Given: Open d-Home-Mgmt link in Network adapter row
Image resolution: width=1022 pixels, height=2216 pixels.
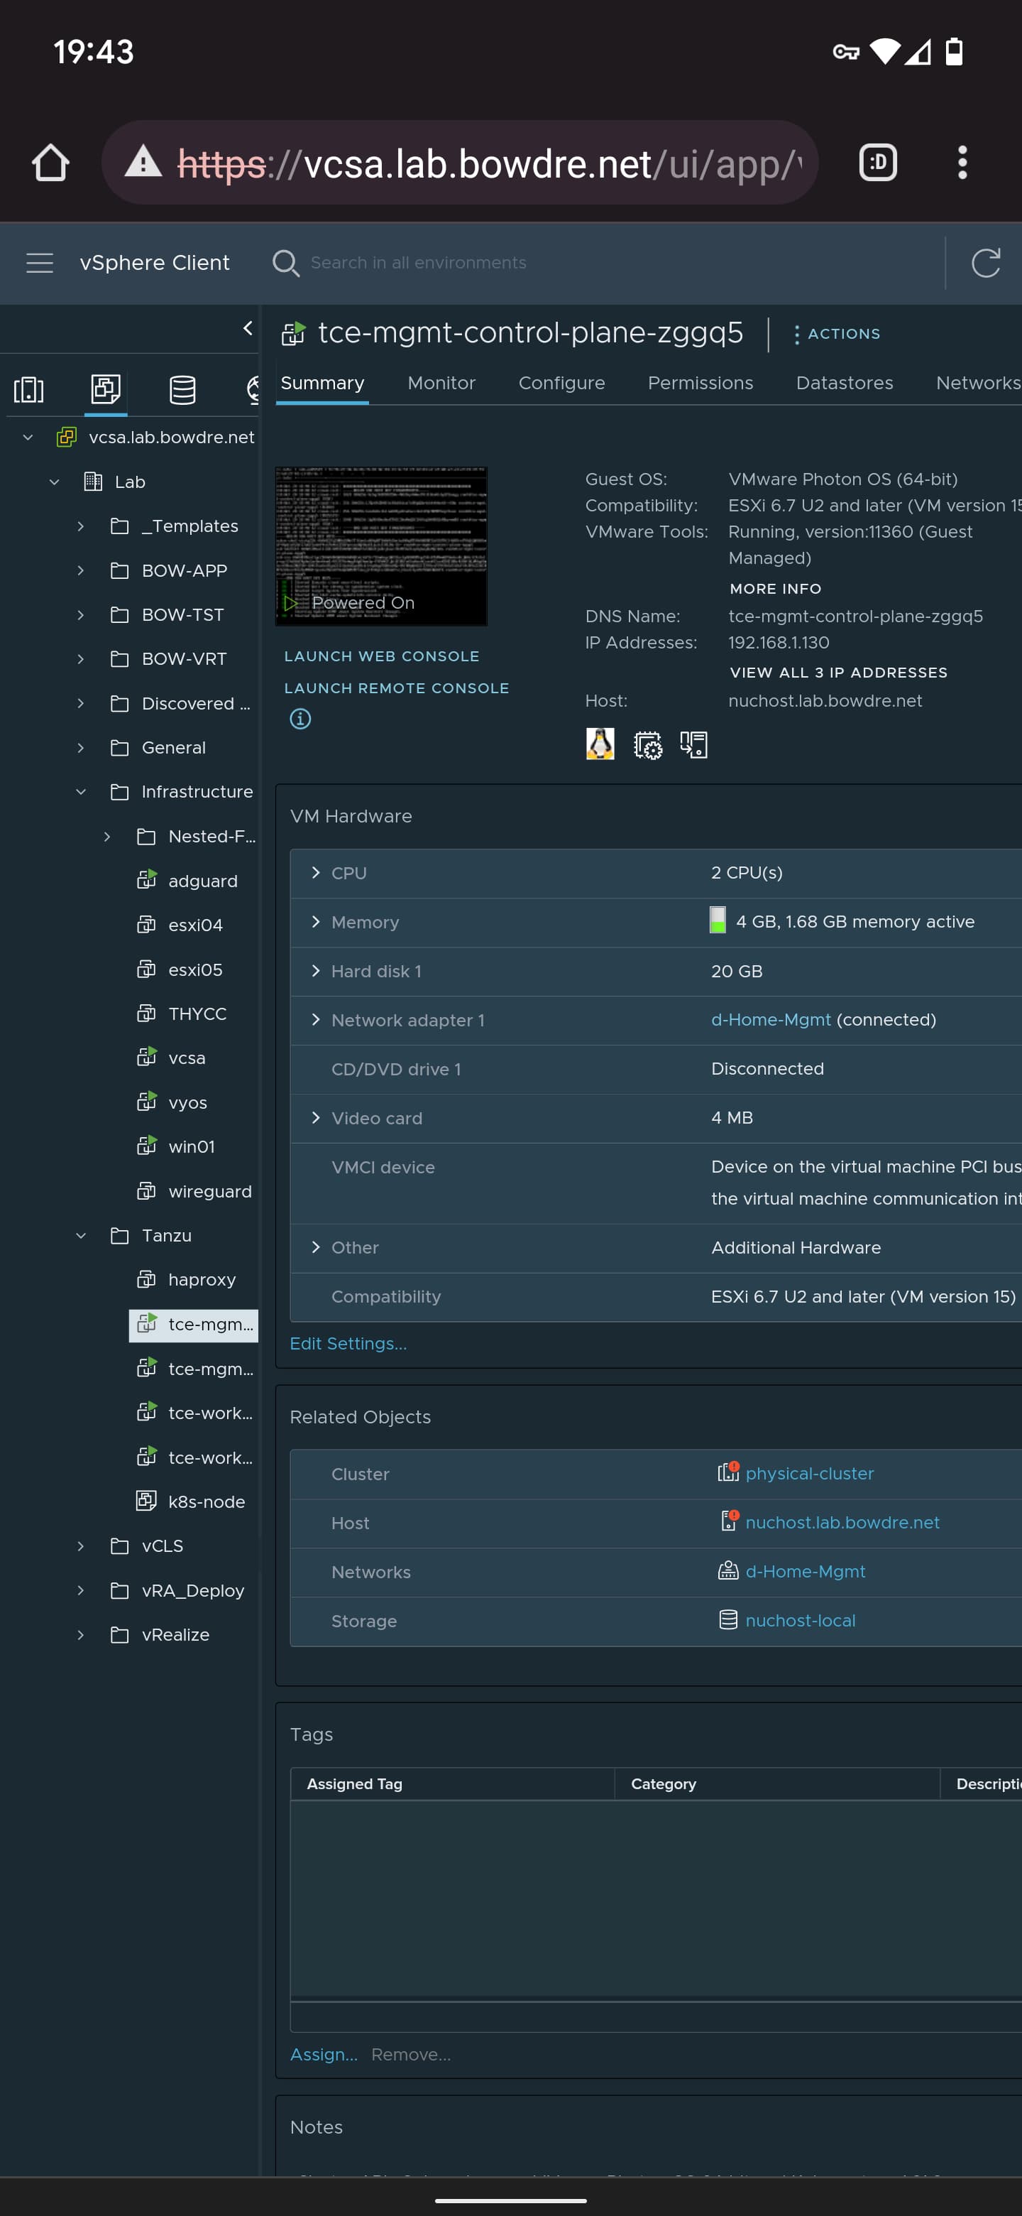Looking at the screenshot, I should coord(770,1019).
